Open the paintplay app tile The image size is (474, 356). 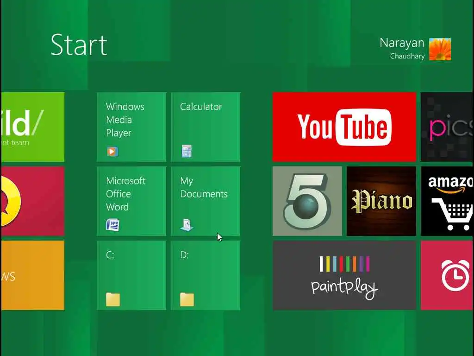pos(344,275)
